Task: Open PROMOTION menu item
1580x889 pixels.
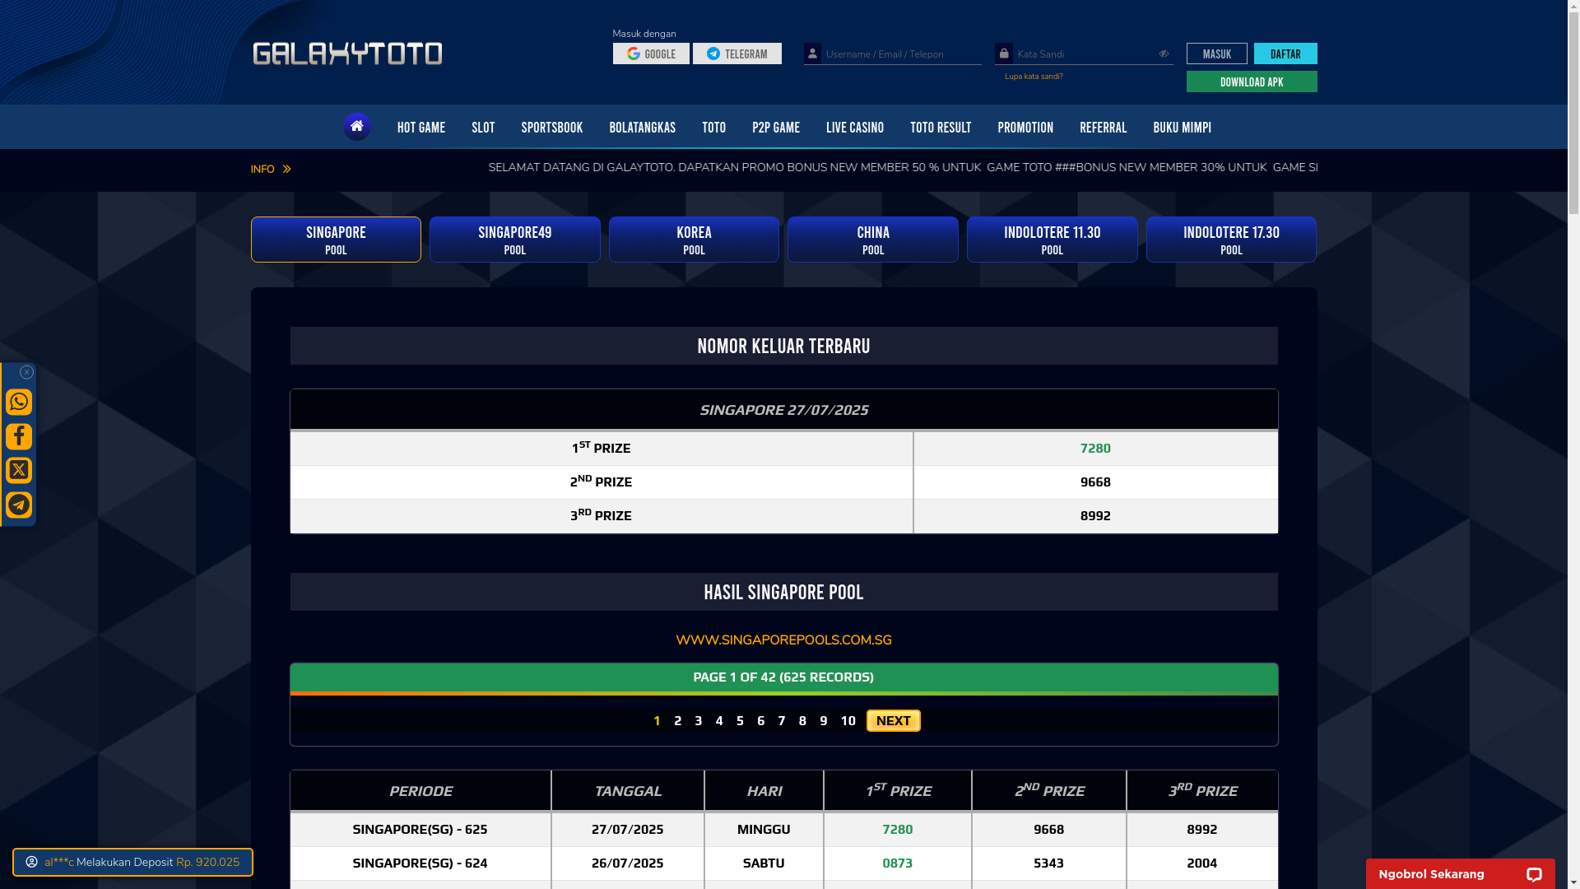Action: click(x=1025, y=128)
